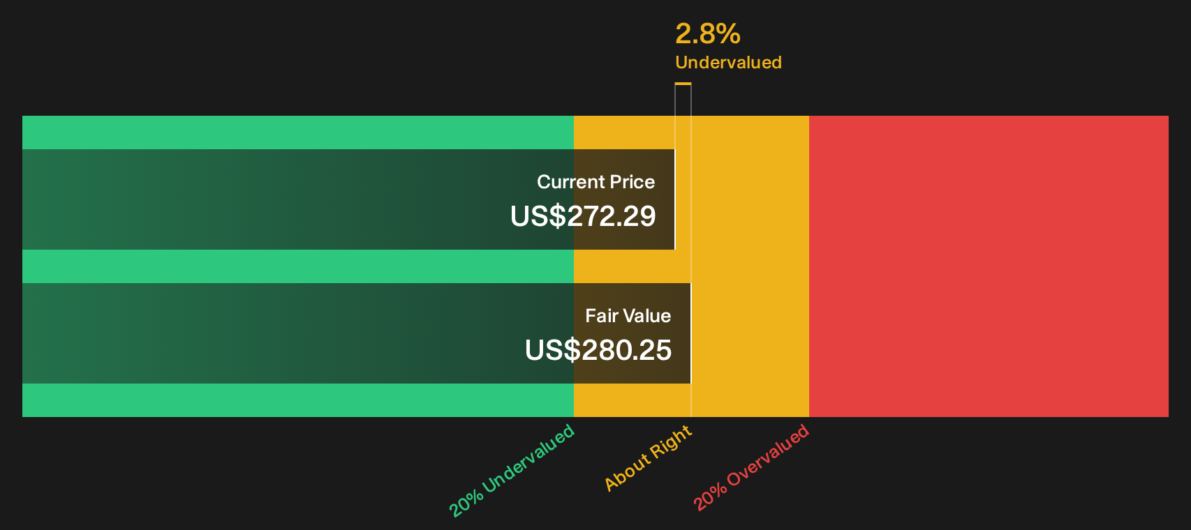Click the orange Undervalued label at top
1191x530 pixels.
pos(728,62)
